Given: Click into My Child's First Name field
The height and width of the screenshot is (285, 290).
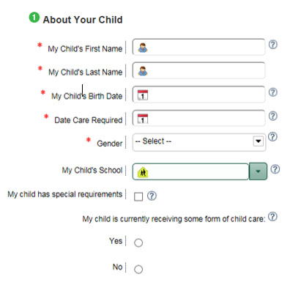Looking at the screenshot, I should [198, 47].
